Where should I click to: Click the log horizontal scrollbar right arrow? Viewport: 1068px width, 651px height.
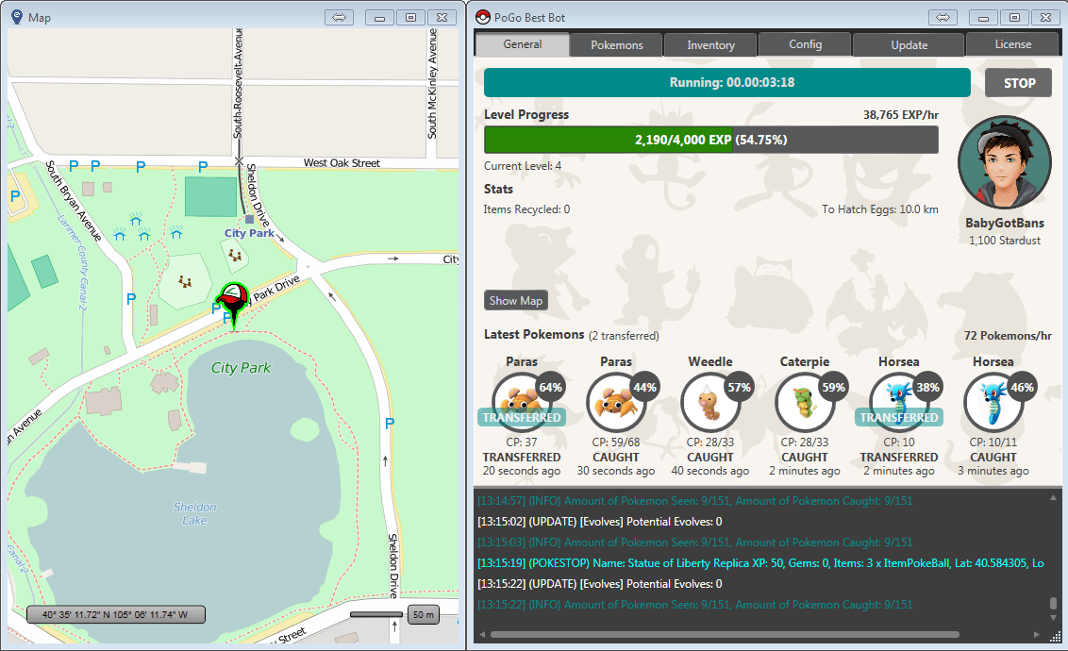point(1037,634)
